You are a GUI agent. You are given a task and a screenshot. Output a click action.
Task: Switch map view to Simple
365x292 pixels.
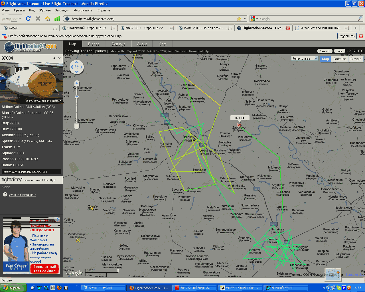356,59
